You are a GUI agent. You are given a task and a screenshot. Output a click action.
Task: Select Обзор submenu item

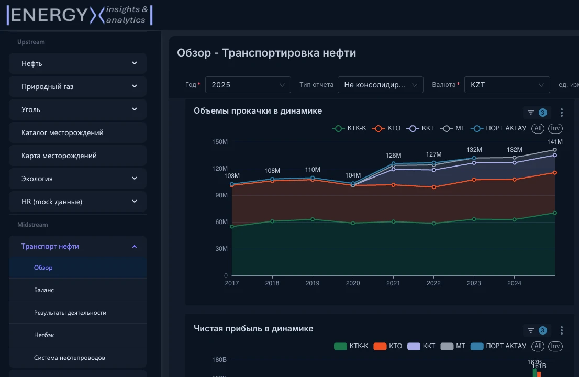coord(78,268)
